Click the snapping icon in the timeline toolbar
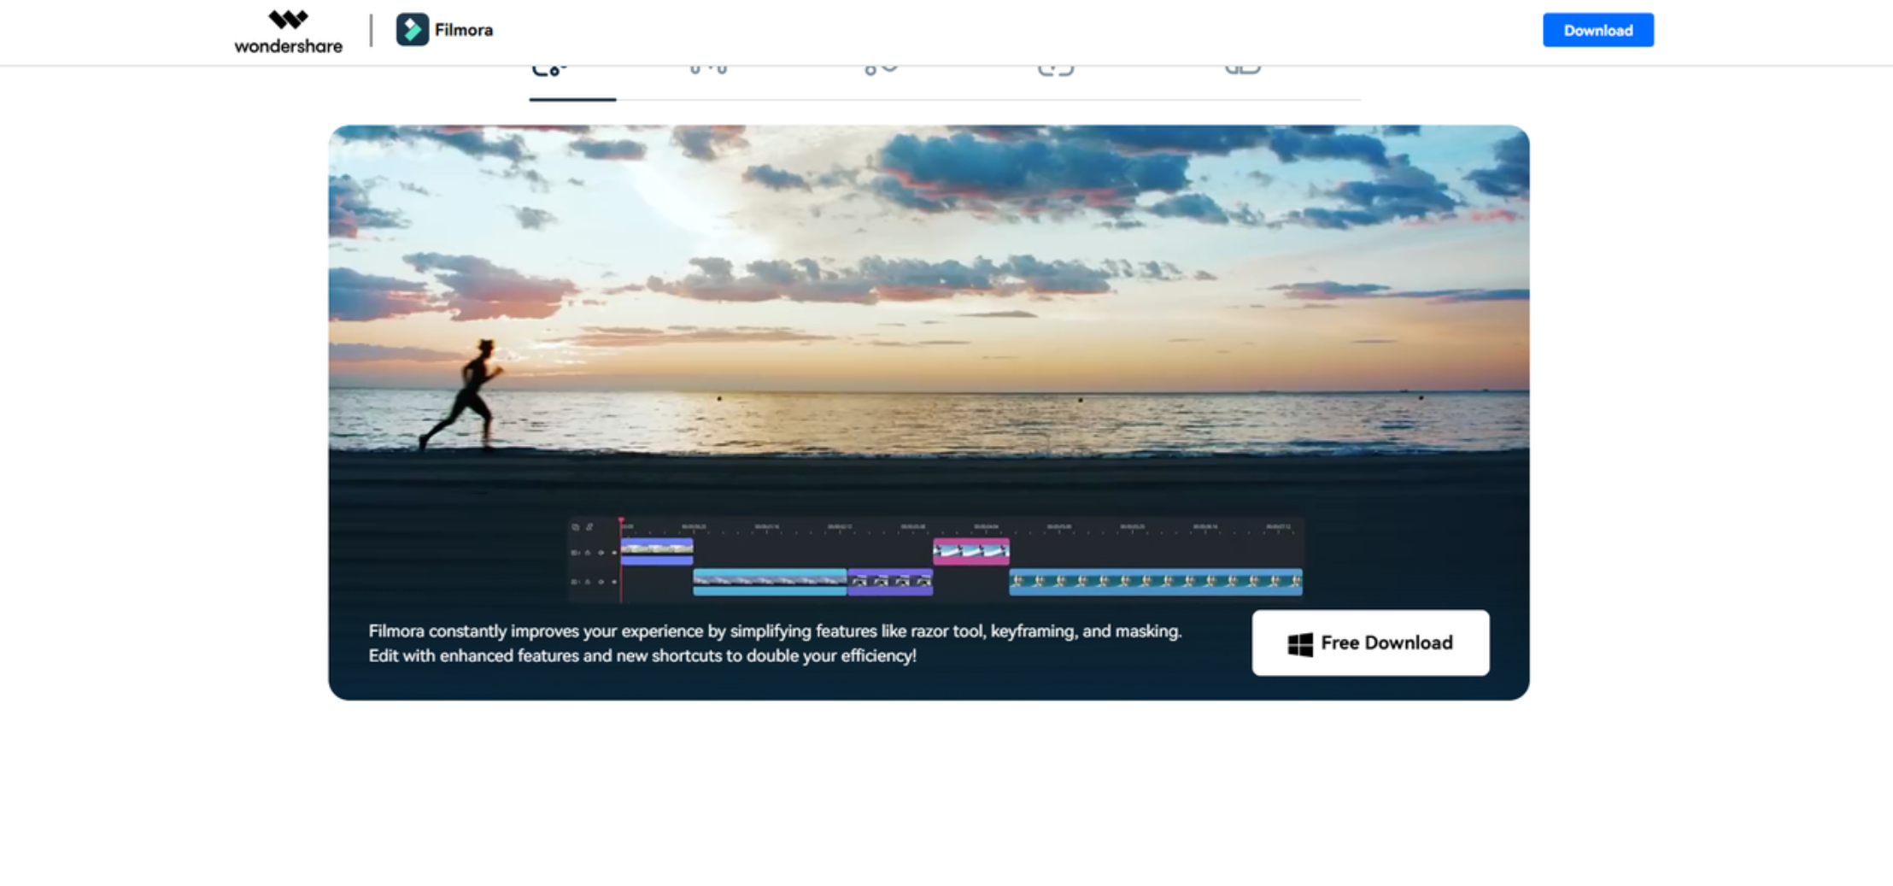The height and width of the screenshot is (886, 1893). click(576, 528)
